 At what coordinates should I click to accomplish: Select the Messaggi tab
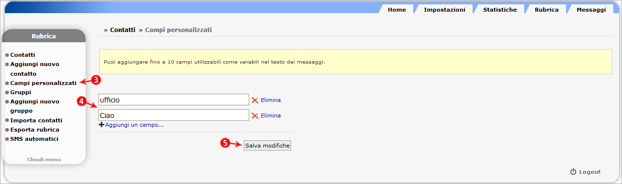(x=591, y=10)
